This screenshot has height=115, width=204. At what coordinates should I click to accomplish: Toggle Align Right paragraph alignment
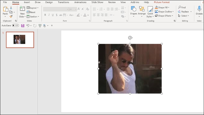(102, 15)
